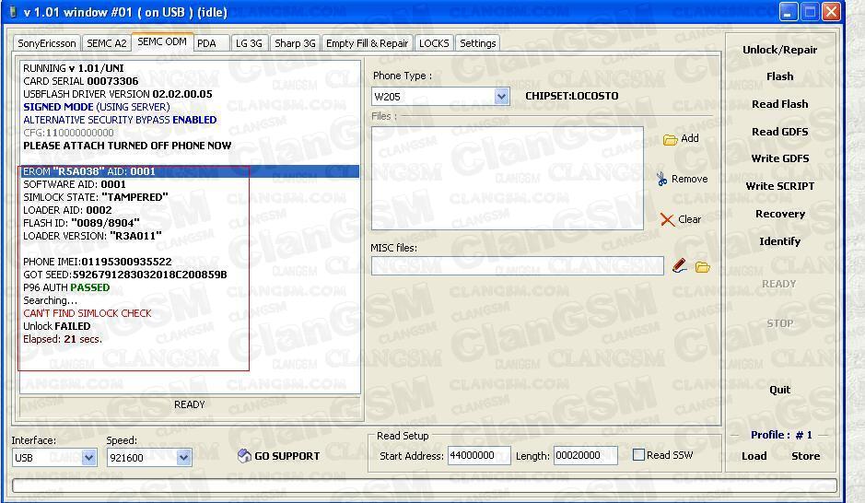Click the PHONE IMEI log line
The width and height of the screenshot is (865, 503).
point(97,262)
